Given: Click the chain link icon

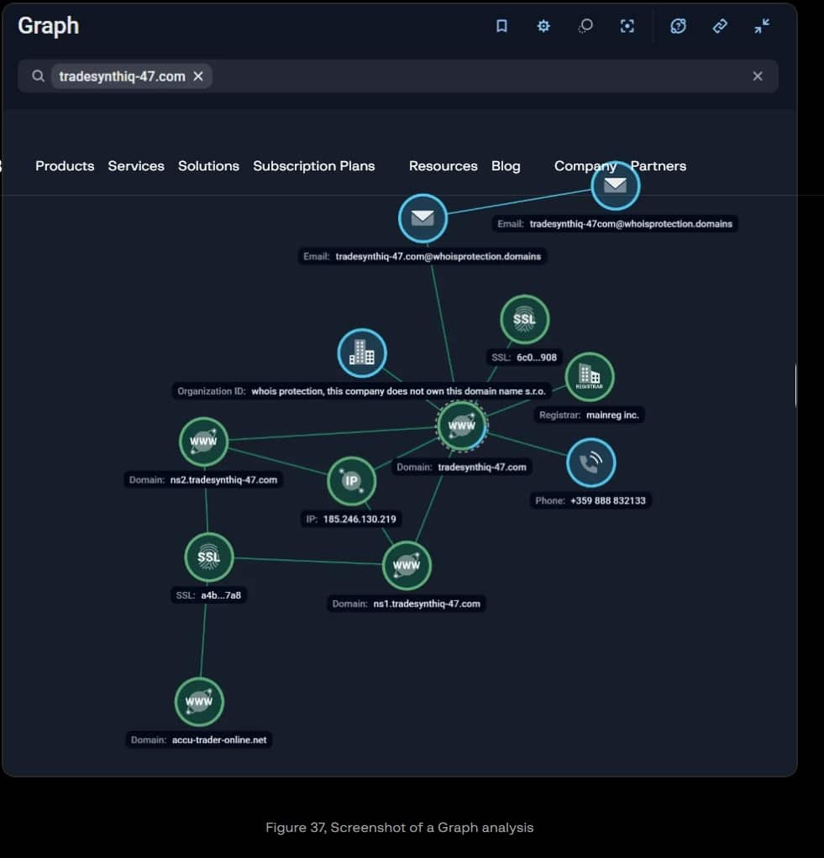Looking at the screenshot, I should [x=720, y=26].
